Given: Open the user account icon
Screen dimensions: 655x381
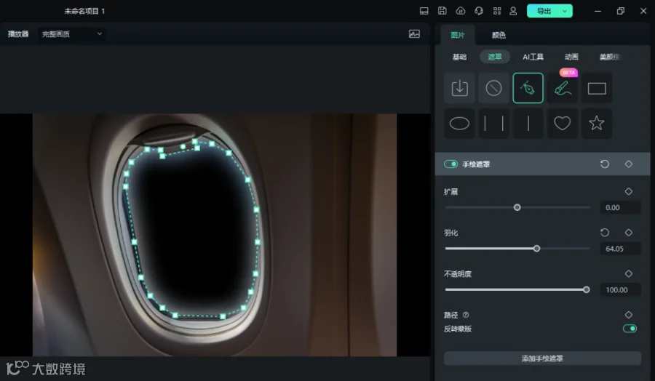Looking at the screenshot, I should [x=513, y=11].
